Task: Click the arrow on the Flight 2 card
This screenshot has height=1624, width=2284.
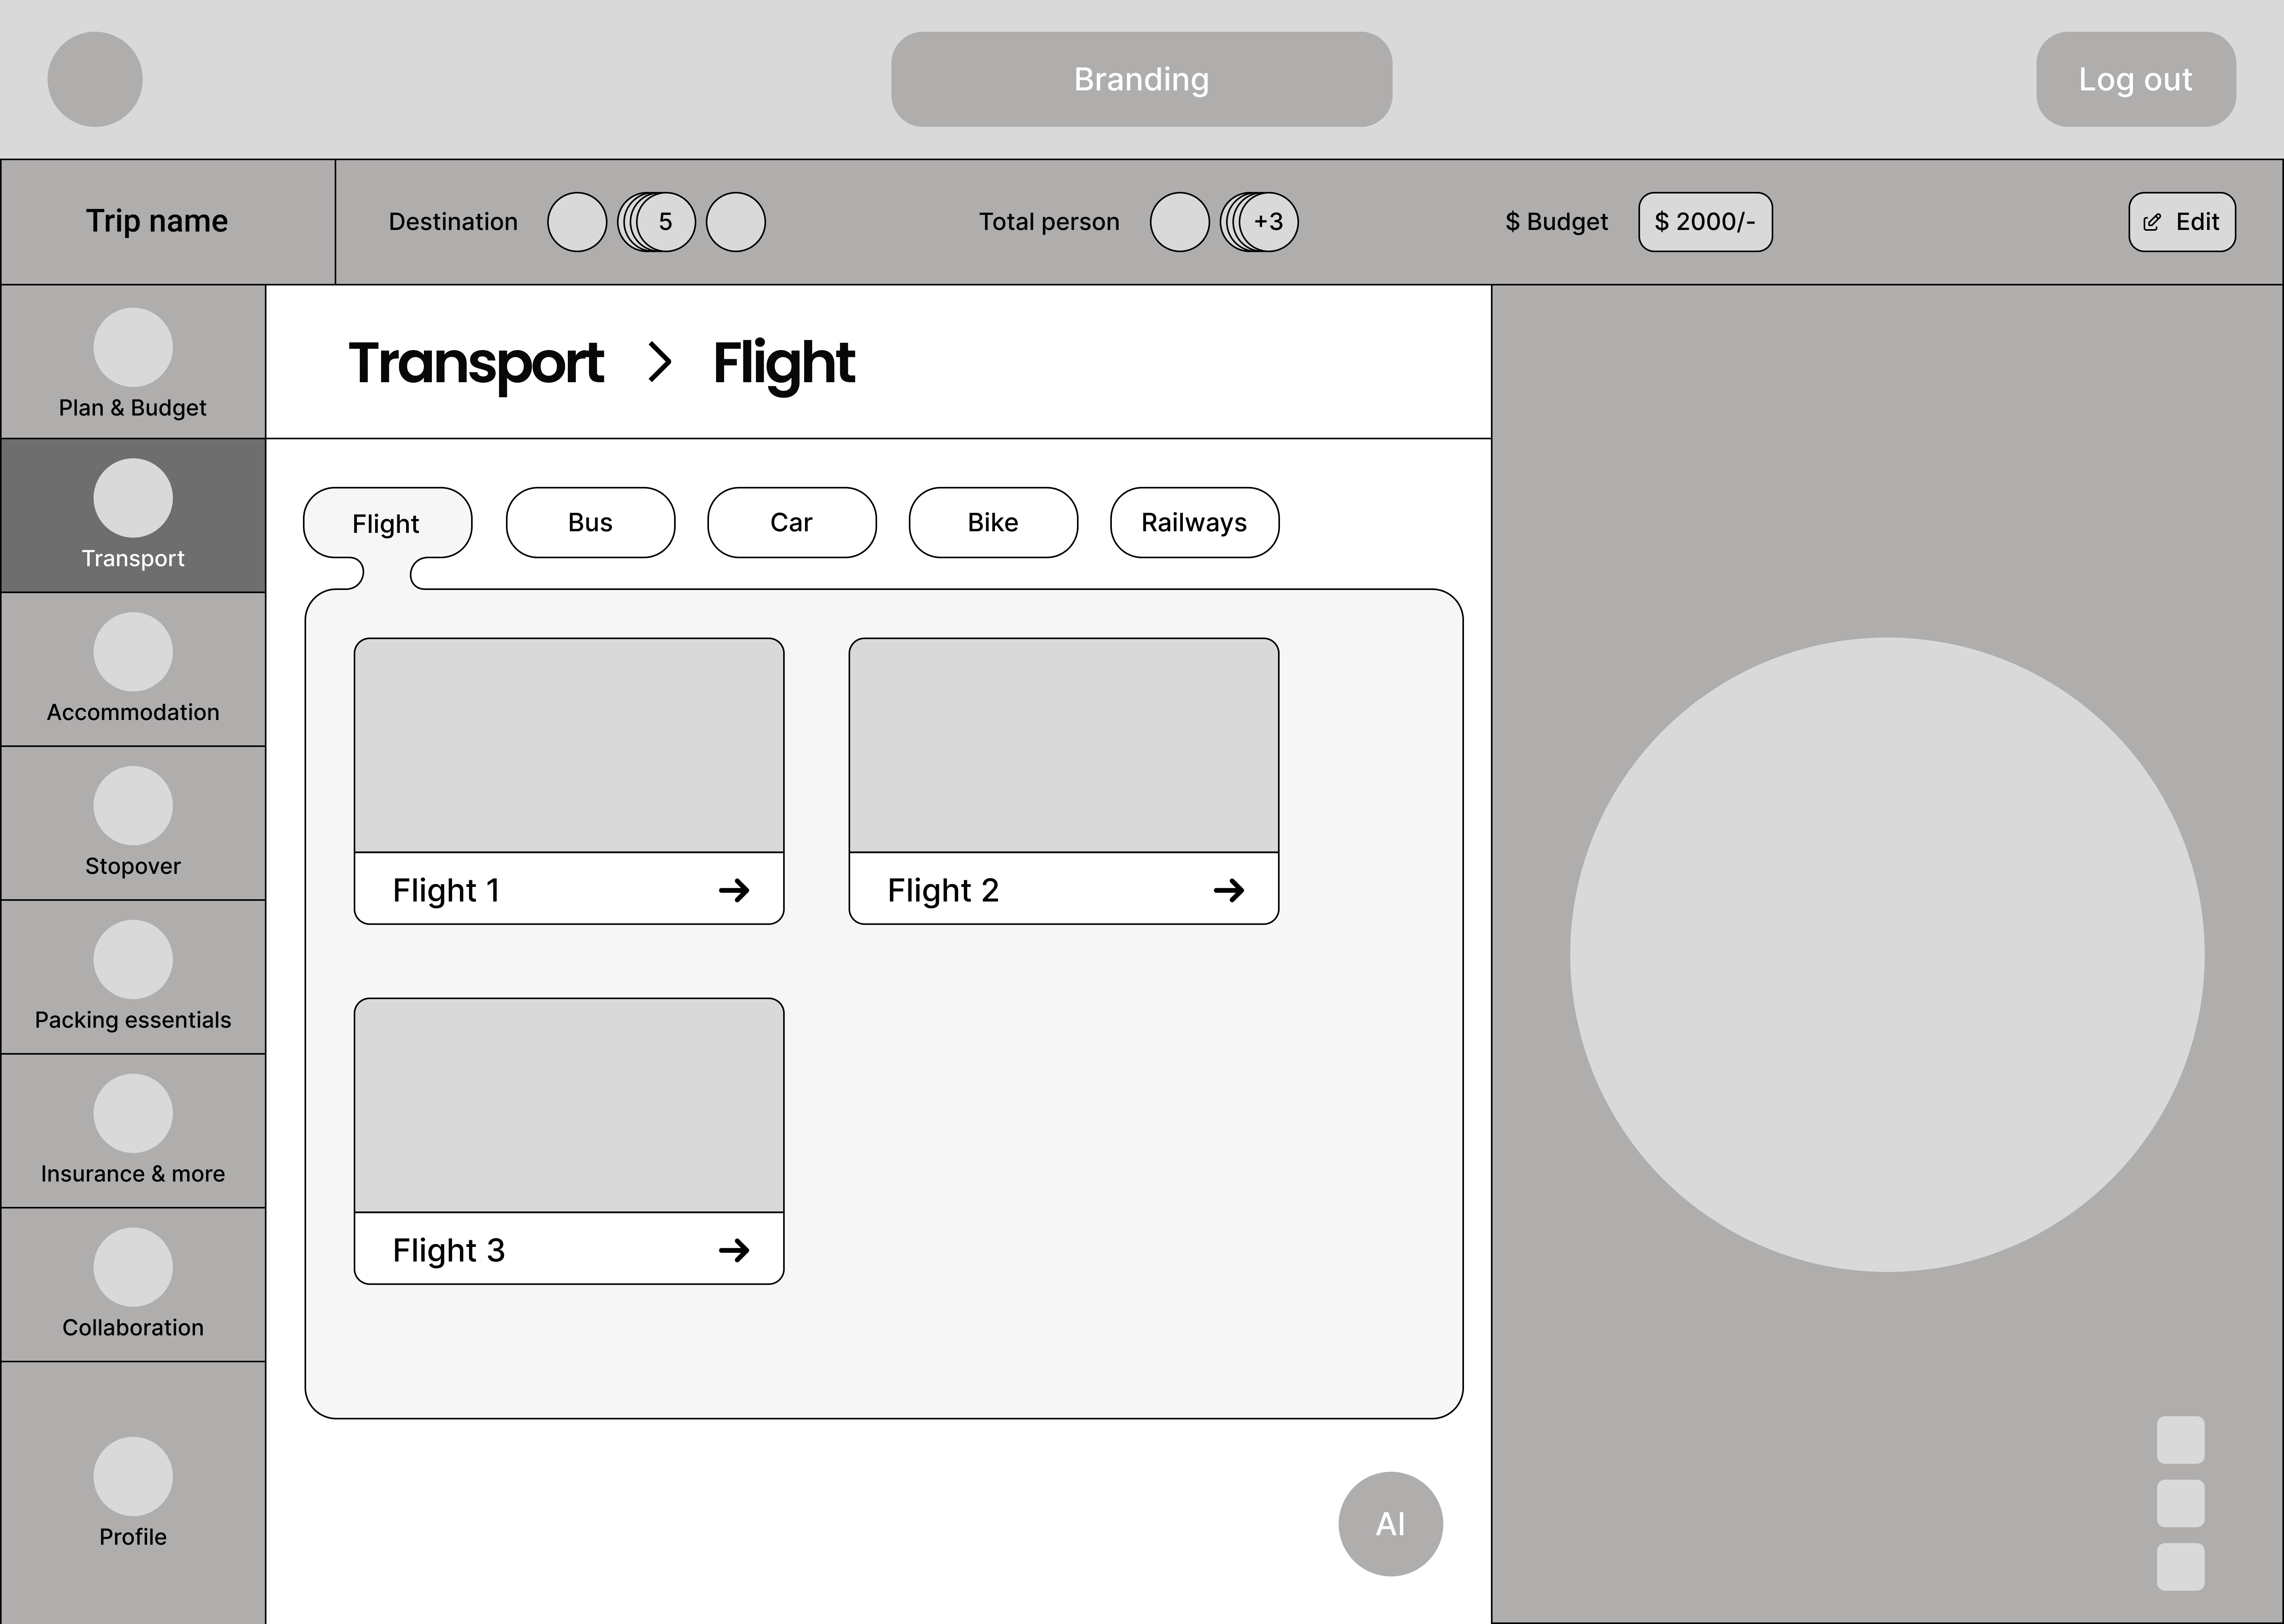Action: coord(1229,890)
